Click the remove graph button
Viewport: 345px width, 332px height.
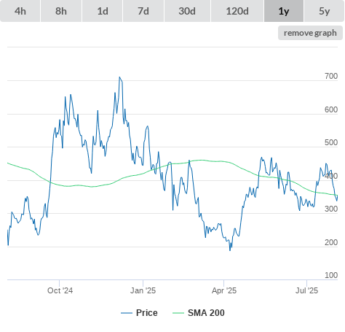310,33
